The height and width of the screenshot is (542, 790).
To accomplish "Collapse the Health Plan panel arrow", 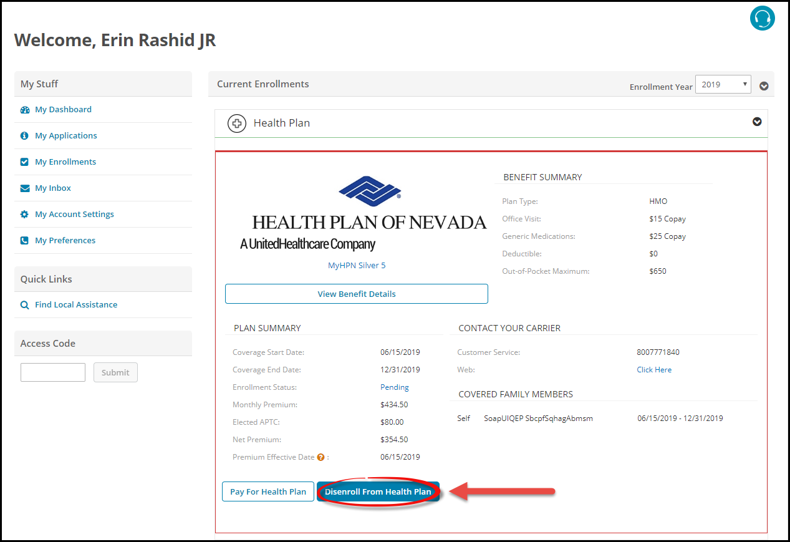I will [x=757, y=122].
